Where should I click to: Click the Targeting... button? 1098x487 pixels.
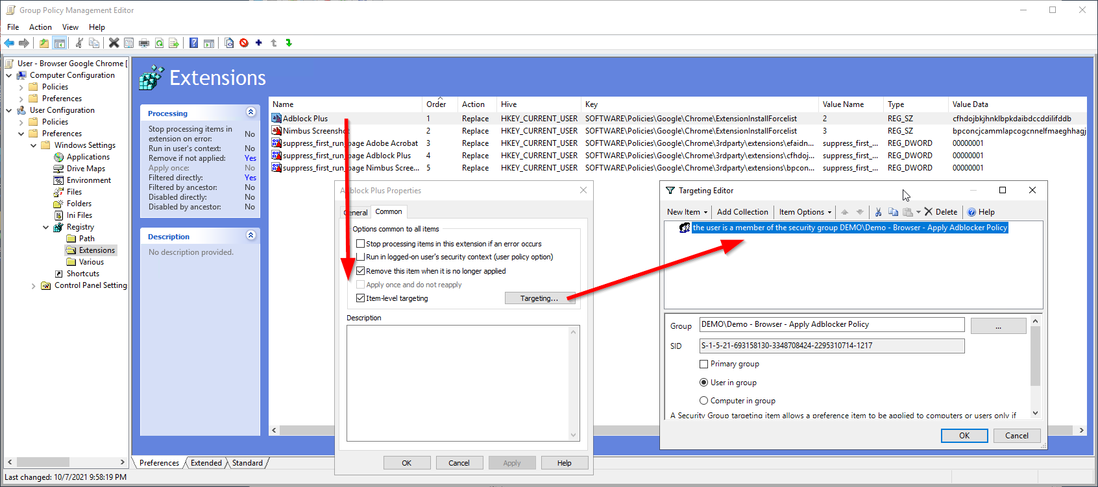point(539,298)
